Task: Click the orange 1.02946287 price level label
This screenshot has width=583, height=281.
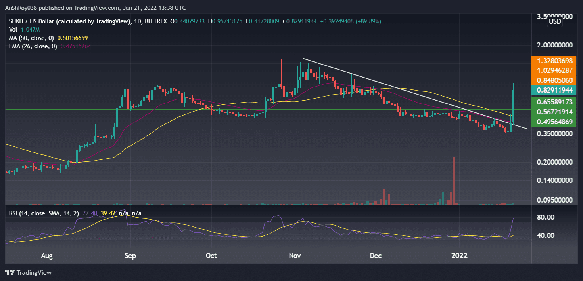Action: 554,71
